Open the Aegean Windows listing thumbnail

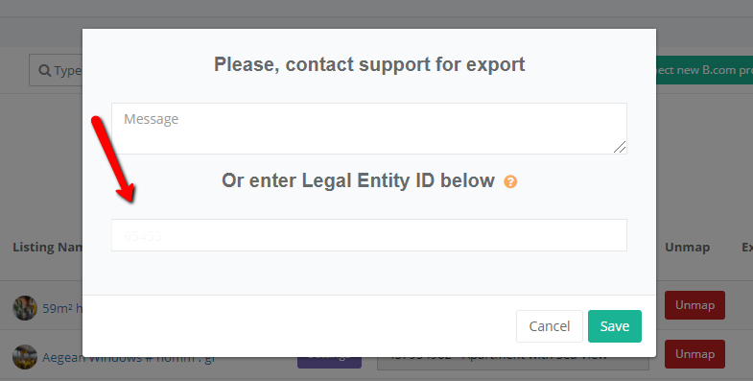tap(25, 357)
